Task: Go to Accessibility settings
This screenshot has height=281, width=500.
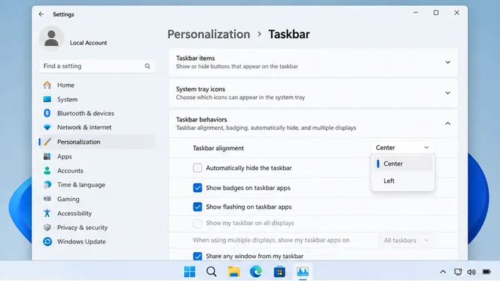Action: coord(97,213)
